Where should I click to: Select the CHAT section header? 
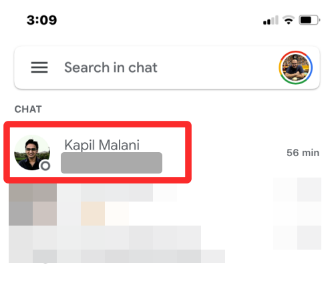click(x=28, y=109)
